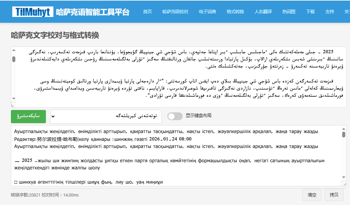The width and height of the screenshot is (350, 205).
Task: Open the 热词图 hot words page
Action: point(289,12)
